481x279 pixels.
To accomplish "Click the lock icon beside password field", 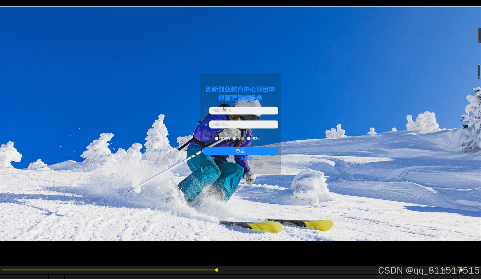I will pyautogui.click(x=206, y=124).
